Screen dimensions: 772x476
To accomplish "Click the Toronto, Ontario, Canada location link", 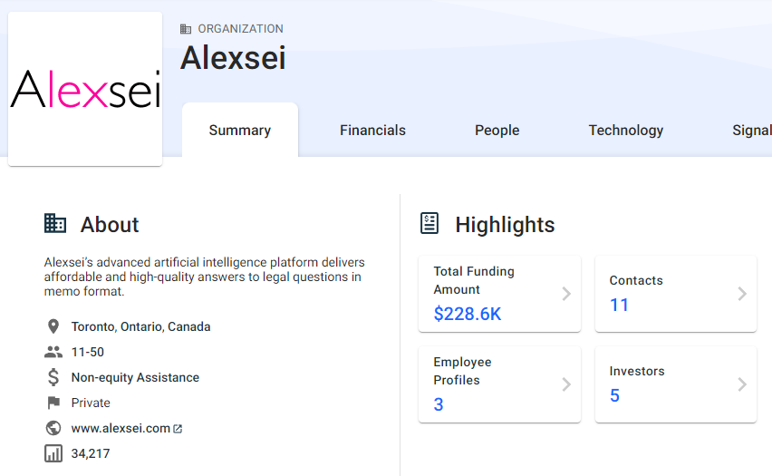I will tap(140, 326).
